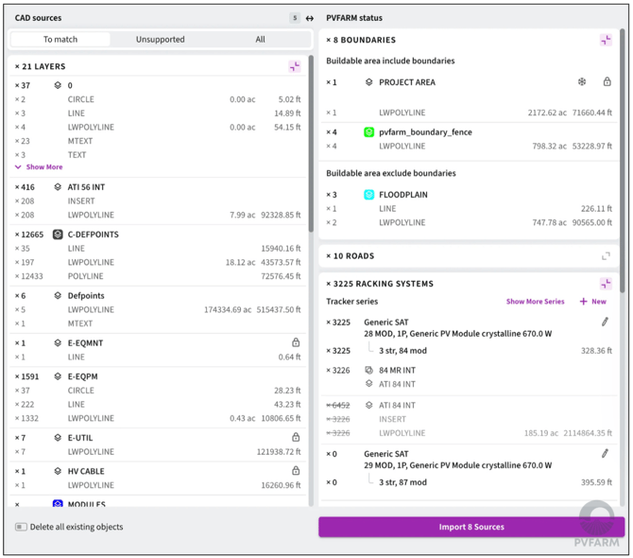Click the block icon next to 84 MR INT
The image size is (633, 558).
click(369, 370)
